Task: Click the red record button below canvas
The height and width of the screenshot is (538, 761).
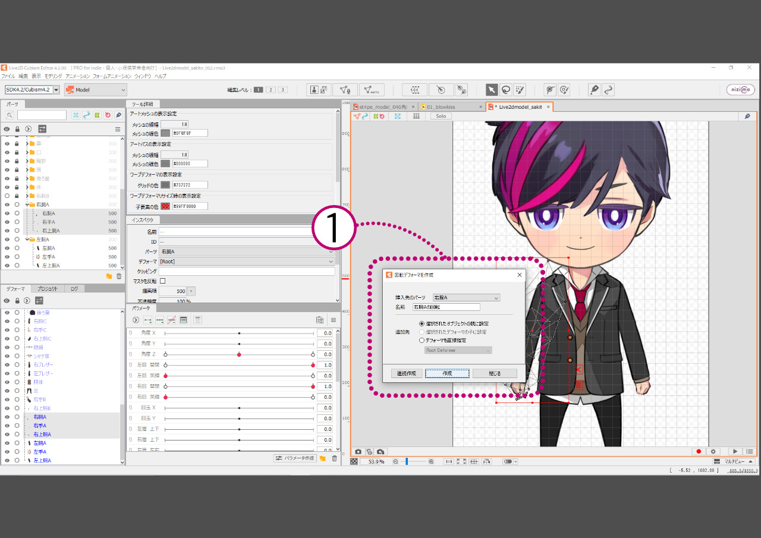Action: (x=699, y=452)
